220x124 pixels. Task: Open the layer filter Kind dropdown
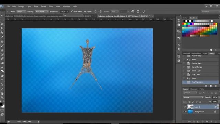tap(190, 93)
